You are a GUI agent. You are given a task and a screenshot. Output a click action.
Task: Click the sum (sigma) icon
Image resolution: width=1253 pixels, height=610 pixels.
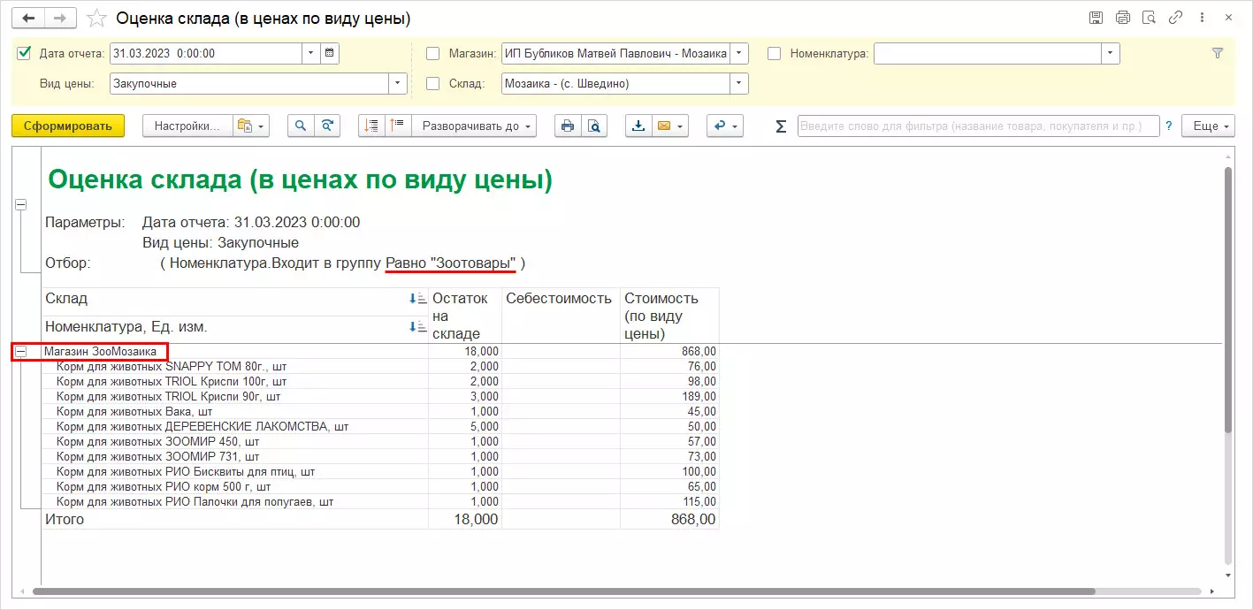(780, 126)
